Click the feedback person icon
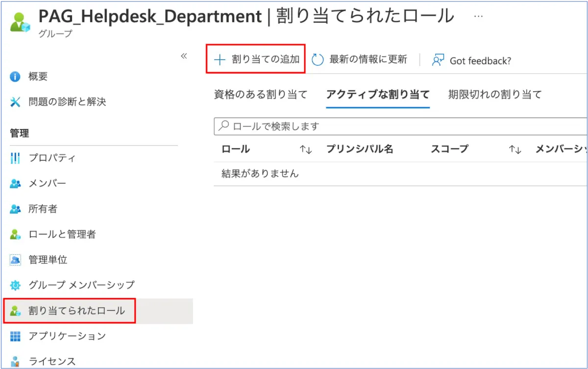This screenshot has width=588, height=369. (437, 60)
